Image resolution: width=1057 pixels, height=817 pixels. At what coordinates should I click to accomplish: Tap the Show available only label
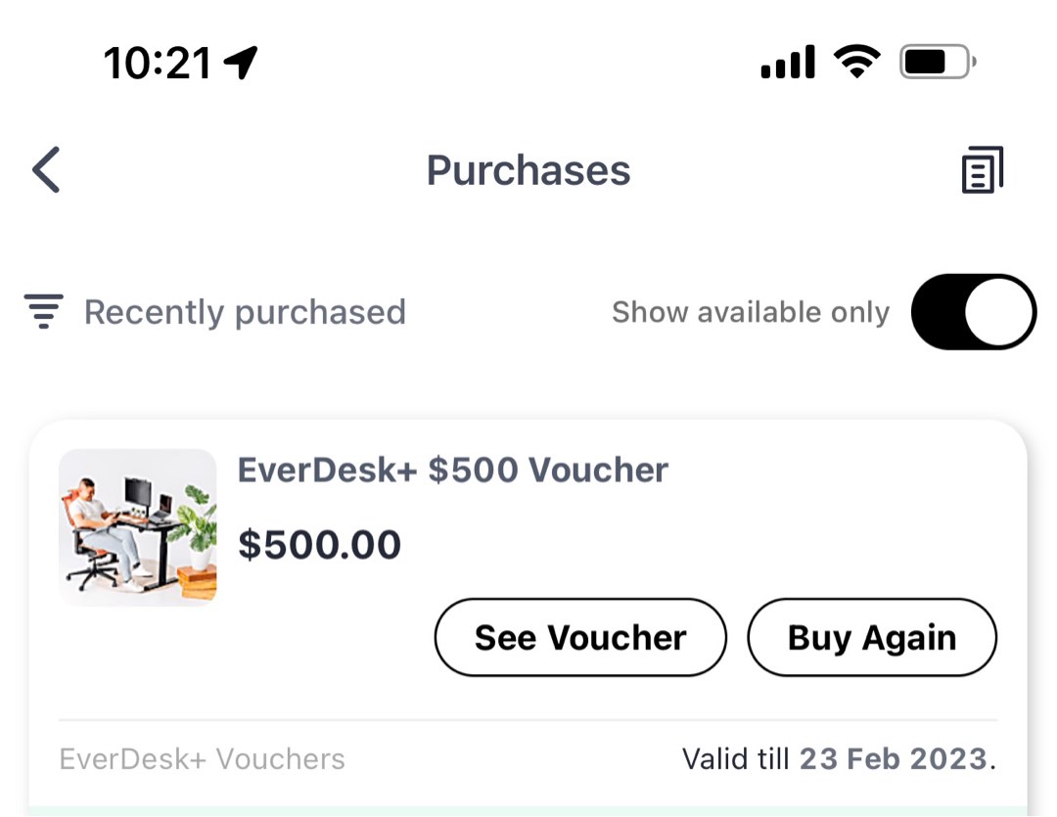click(750, 311)
